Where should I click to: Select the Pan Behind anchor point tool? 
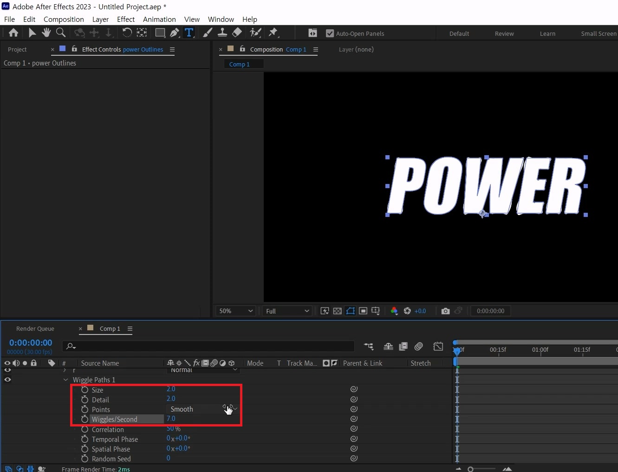[x=142, y=33]
